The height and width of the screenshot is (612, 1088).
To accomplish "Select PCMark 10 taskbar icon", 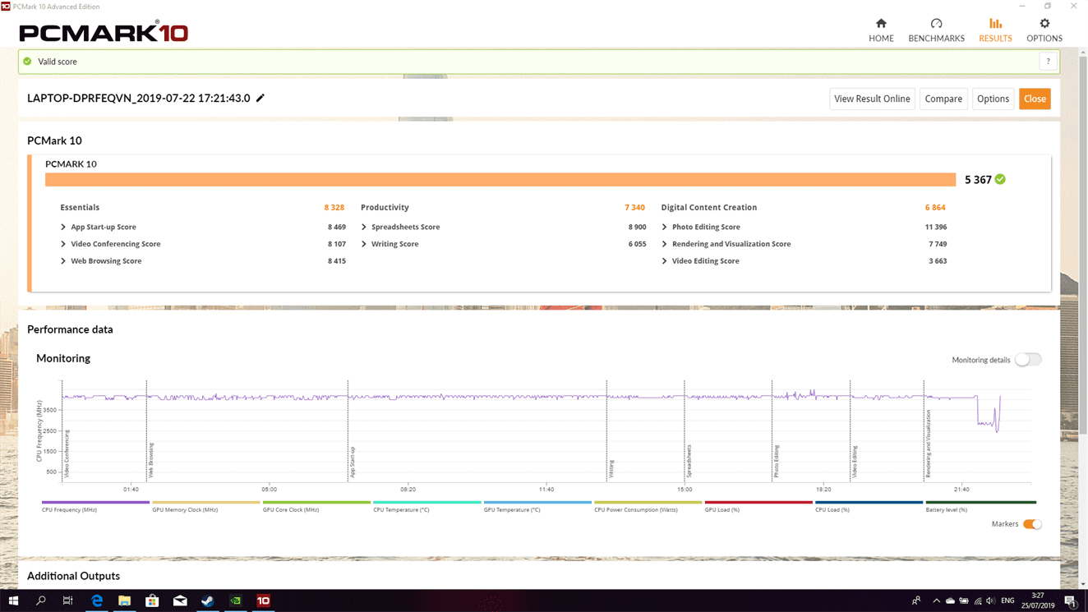I will [x=264, y=600].
